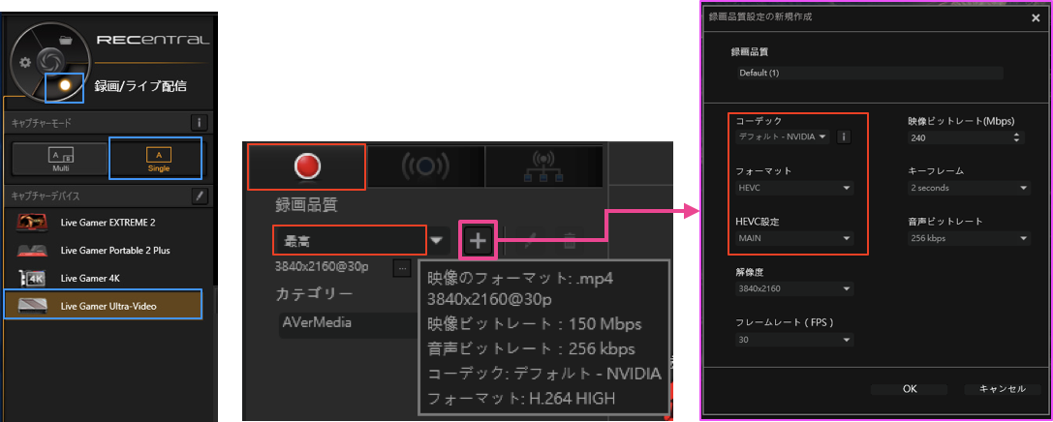Add a new recording quality with plus
The height and width of the screenshot is (422, 1053).
[478, 240]
